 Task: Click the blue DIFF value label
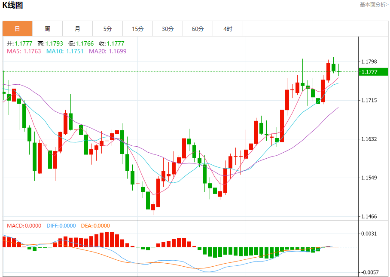(61, 225)
